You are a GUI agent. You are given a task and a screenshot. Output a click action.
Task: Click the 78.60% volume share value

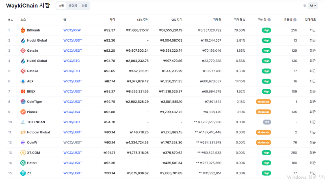point(240,30)
